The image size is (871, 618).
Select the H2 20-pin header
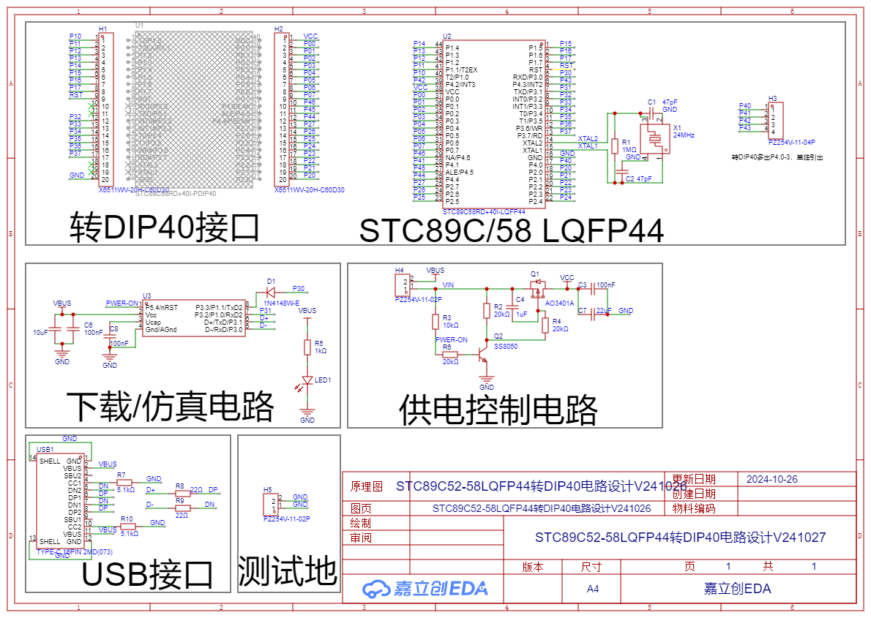282,110
